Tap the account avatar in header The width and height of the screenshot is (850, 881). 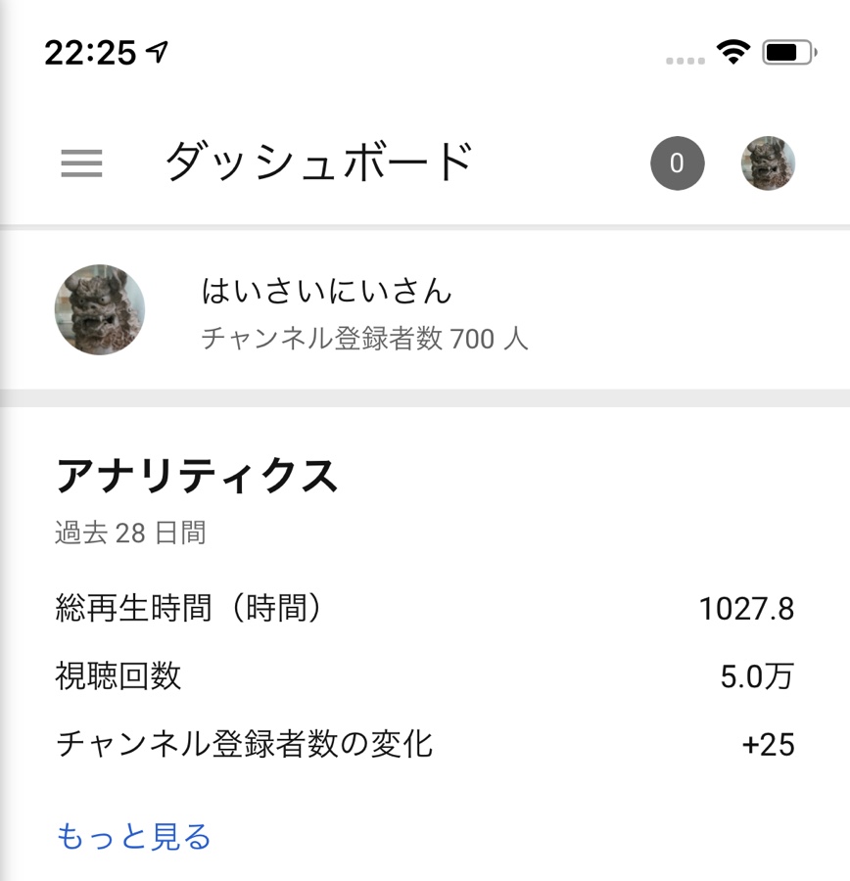[x=768, y=163]
